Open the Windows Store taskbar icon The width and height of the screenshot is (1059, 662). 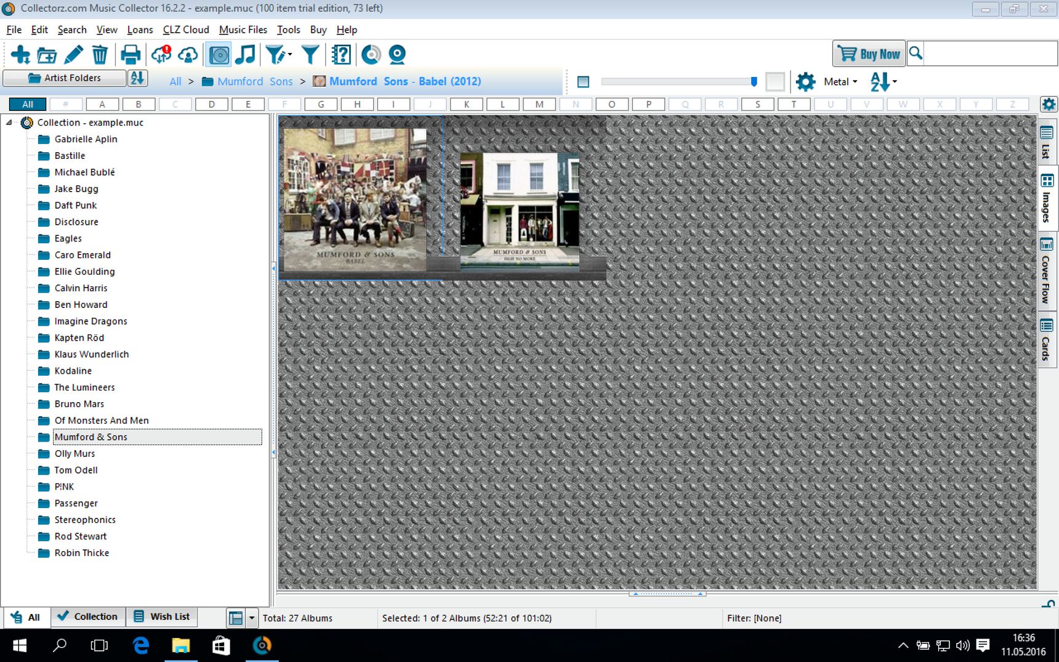click(x=221, y=645)
